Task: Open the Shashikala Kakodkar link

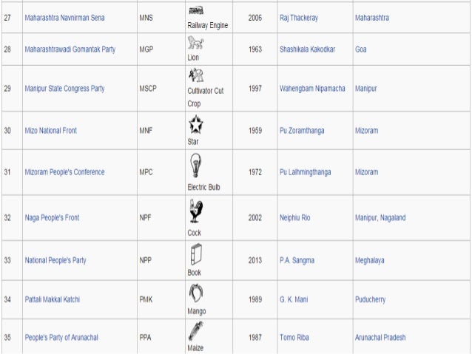Action: tap(307, 50)
